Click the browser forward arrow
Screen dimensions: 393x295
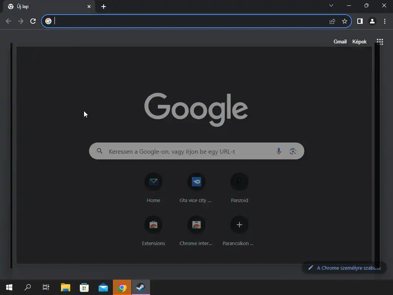(21, 21)
